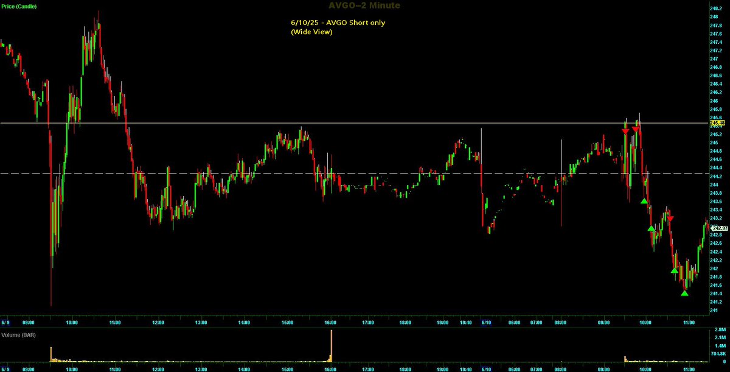Viewport: 730px width, 372px height.
Task: Click the 242 price axis label
Action: (714, 268)
